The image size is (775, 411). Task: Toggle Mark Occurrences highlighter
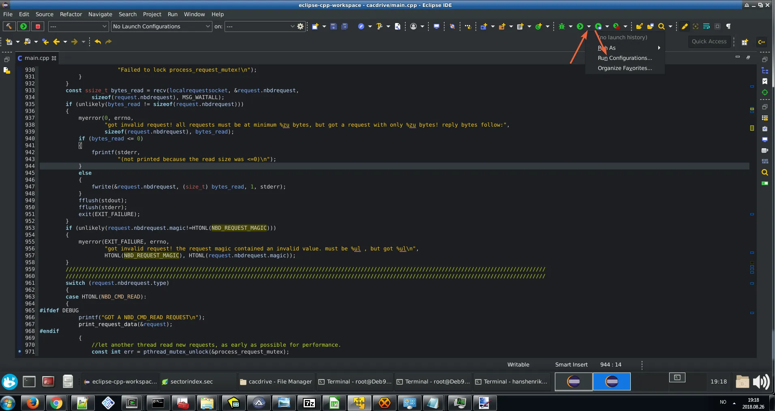point(685,26)
